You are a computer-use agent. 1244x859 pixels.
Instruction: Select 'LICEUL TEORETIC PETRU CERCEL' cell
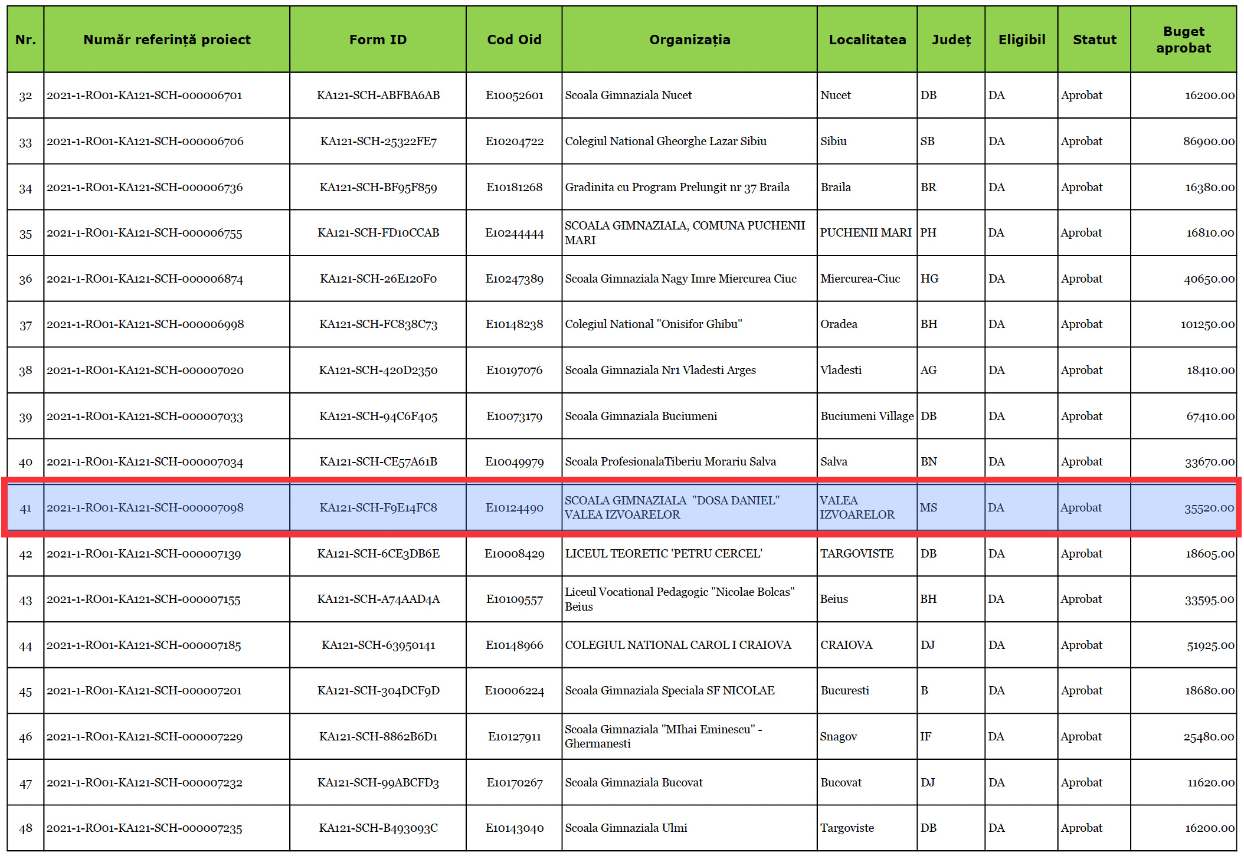[663, 554]
